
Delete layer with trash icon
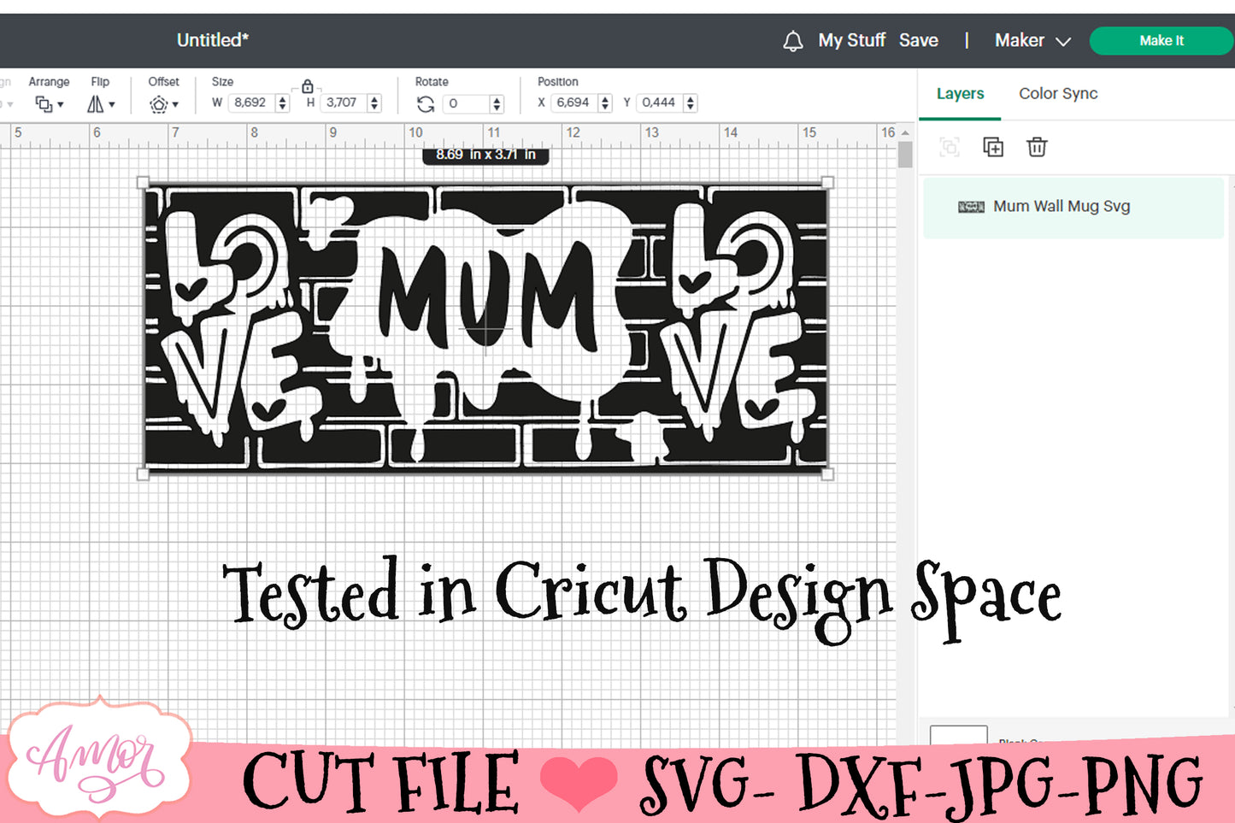[x=1037, y=147]
